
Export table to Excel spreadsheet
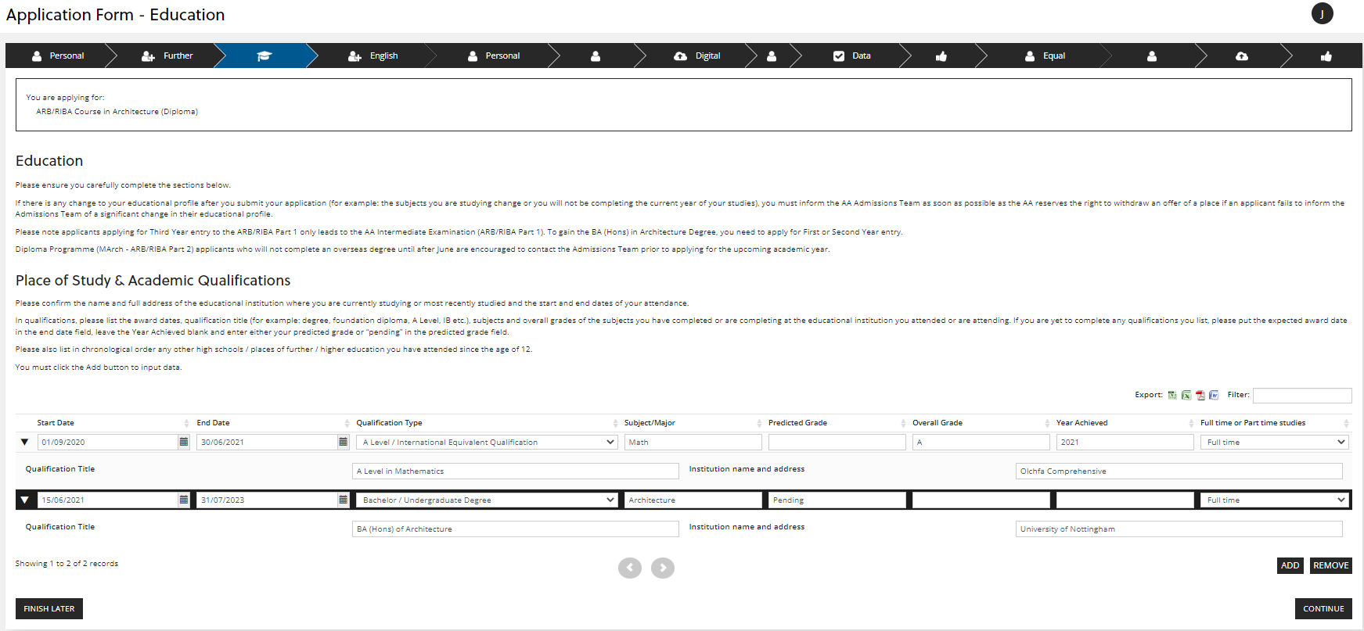[x=1186, y=396]
